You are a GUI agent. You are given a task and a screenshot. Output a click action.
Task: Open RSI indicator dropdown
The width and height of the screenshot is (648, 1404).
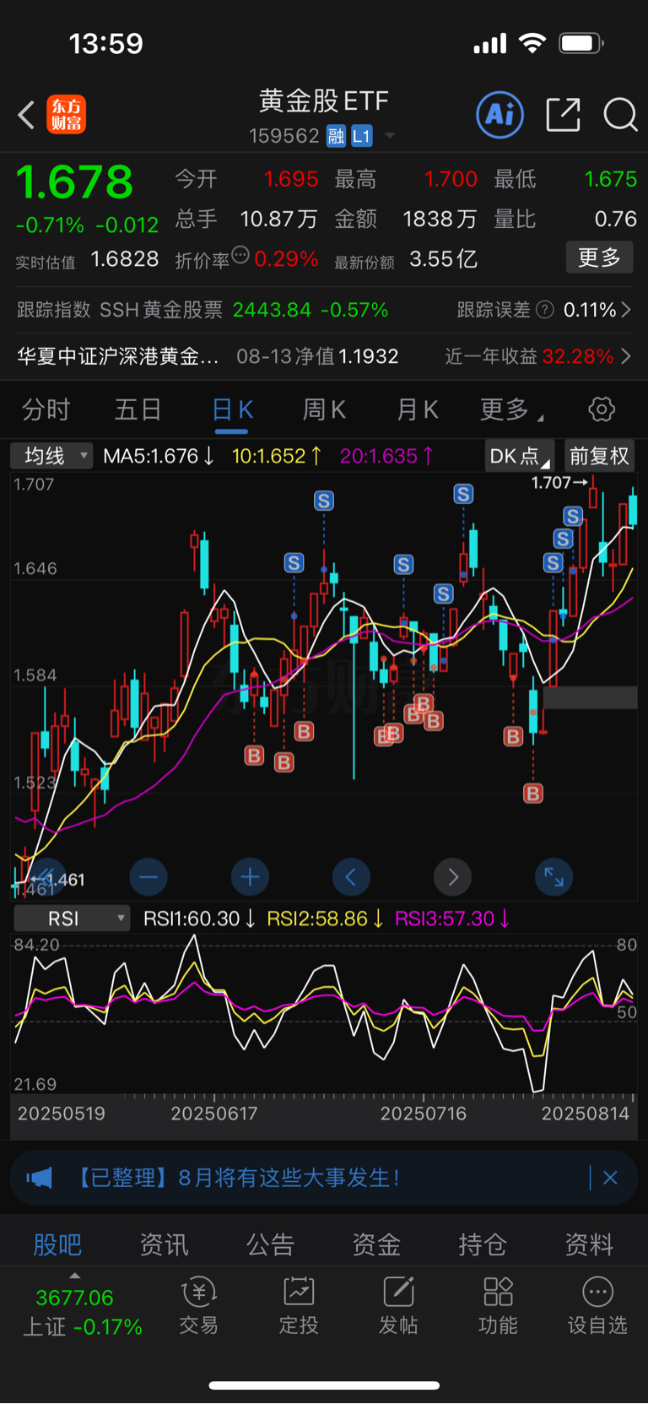click(x=72, y=919)
